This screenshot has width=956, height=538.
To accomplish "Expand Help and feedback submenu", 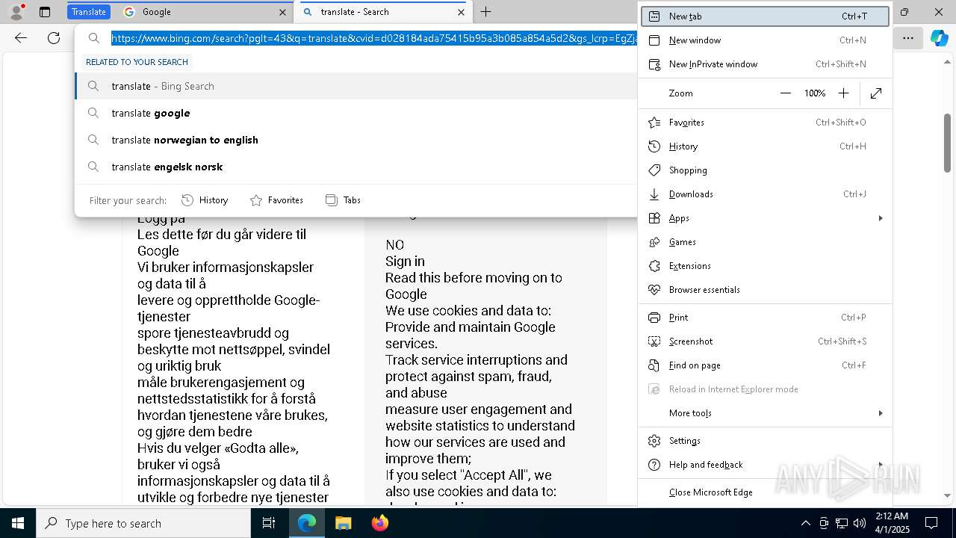I will (766, 465).
